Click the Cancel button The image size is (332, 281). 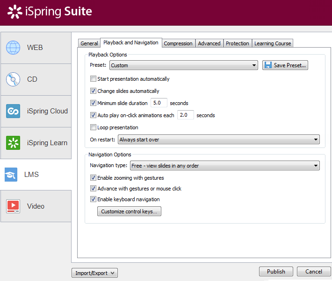(314, 272)
